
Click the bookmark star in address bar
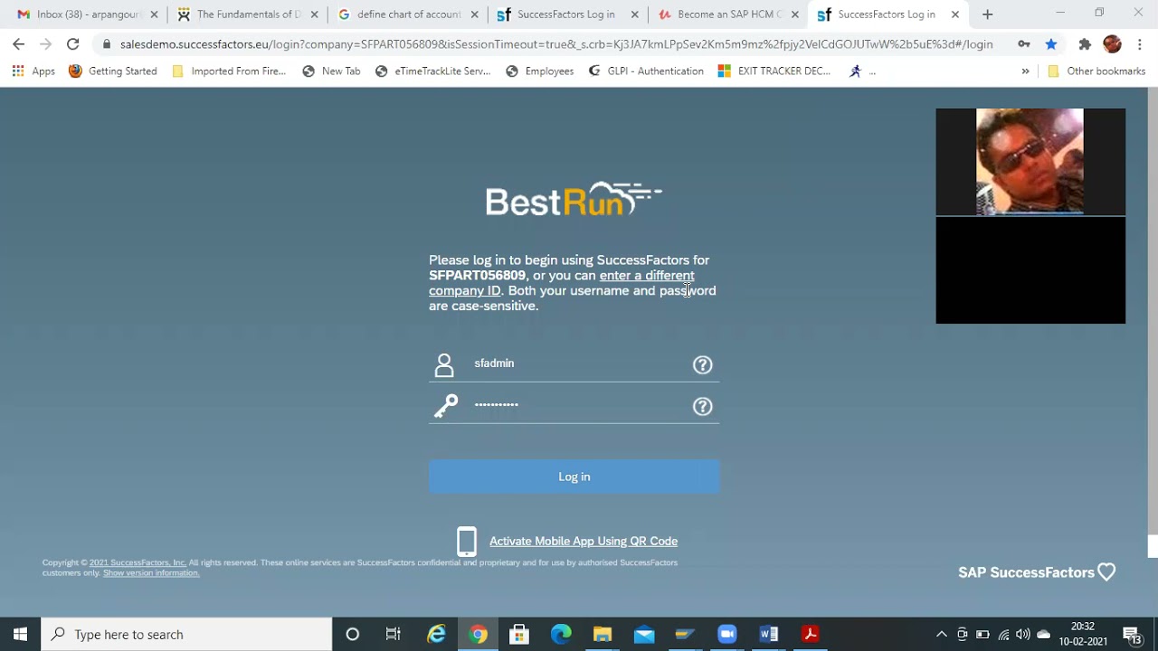pyautogui.click(x=1050, y=44)
